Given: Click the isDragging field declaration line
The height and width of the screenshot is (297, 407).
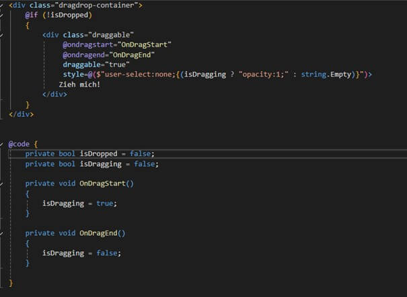Looking at the screenshot, I should click(92, 164).
